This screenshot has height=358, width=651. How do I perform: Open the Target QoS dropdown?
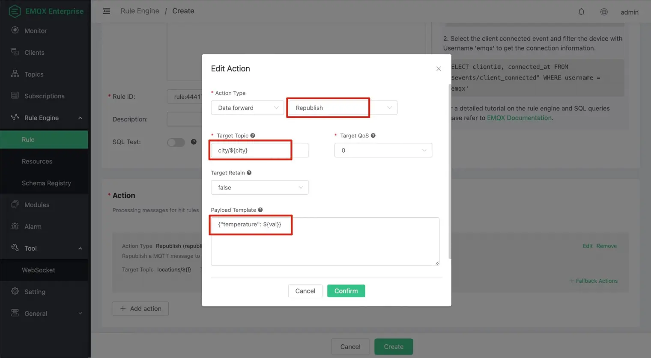[x=383, y=151]
